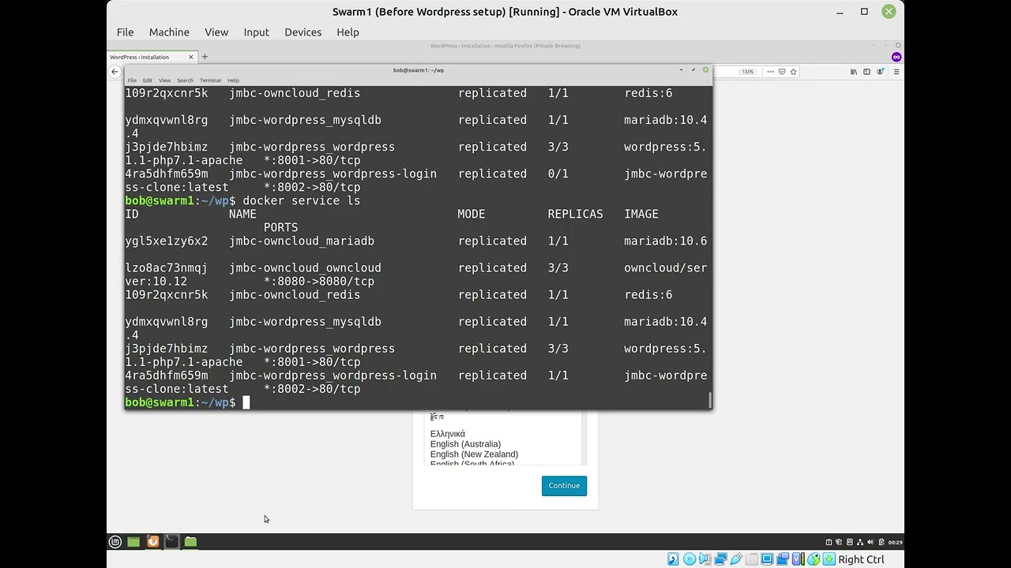The height and width of the screenshot is (568, 1011).
Task: Click the VirtualBox audio status icon
Action: [x=705, y=559]
